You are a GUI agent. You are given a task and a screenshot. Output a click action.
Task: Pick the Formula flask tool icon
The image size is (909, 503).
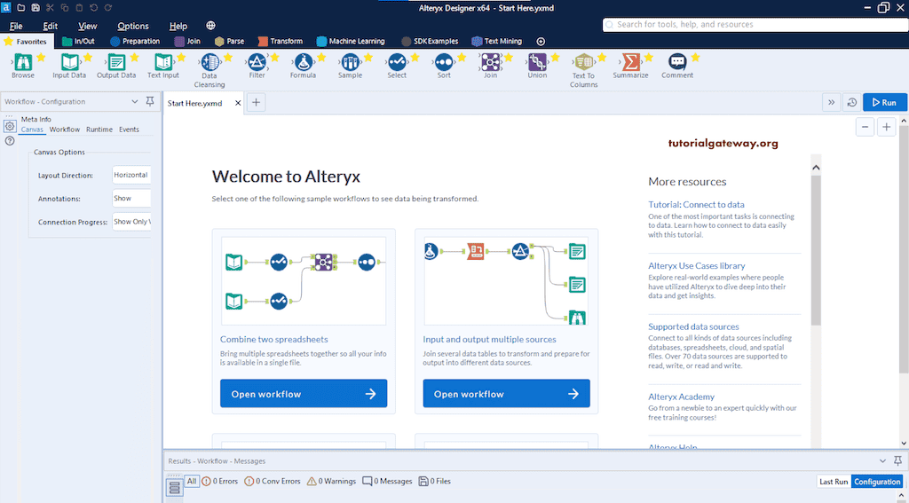tap(304, 61)
